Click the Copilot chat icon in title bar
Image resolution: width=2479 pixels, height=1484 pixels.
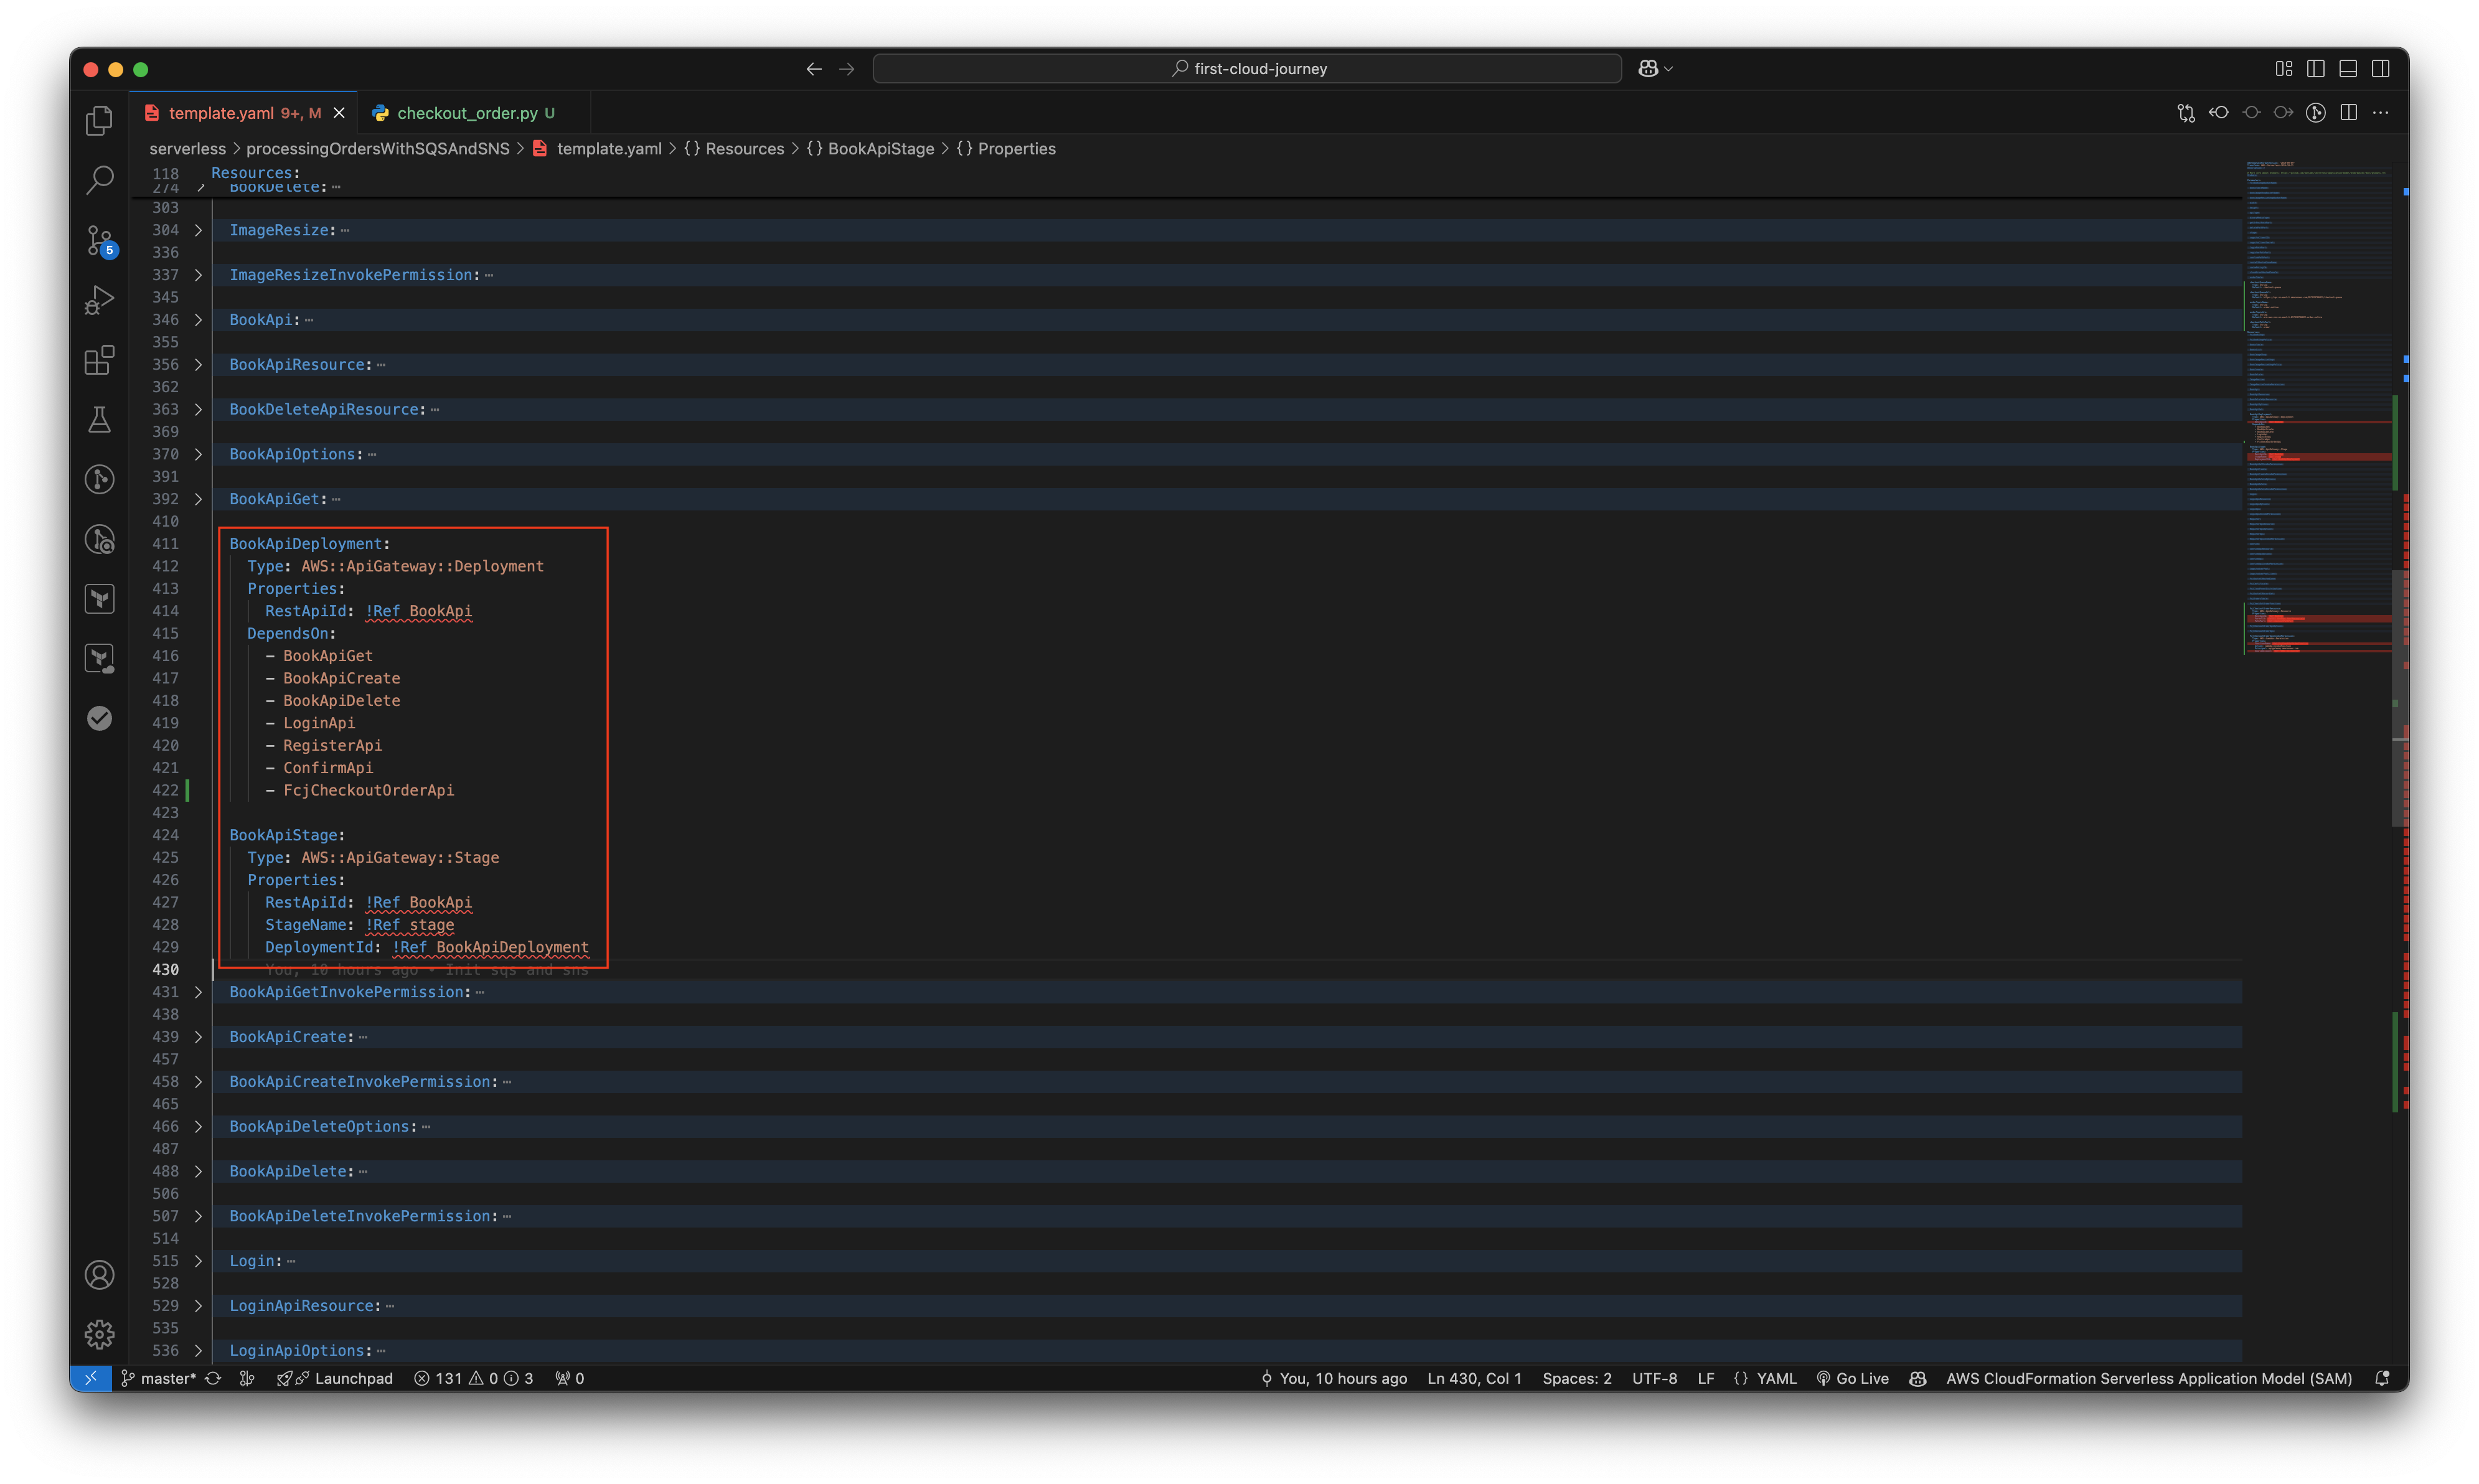[1648, 69]
